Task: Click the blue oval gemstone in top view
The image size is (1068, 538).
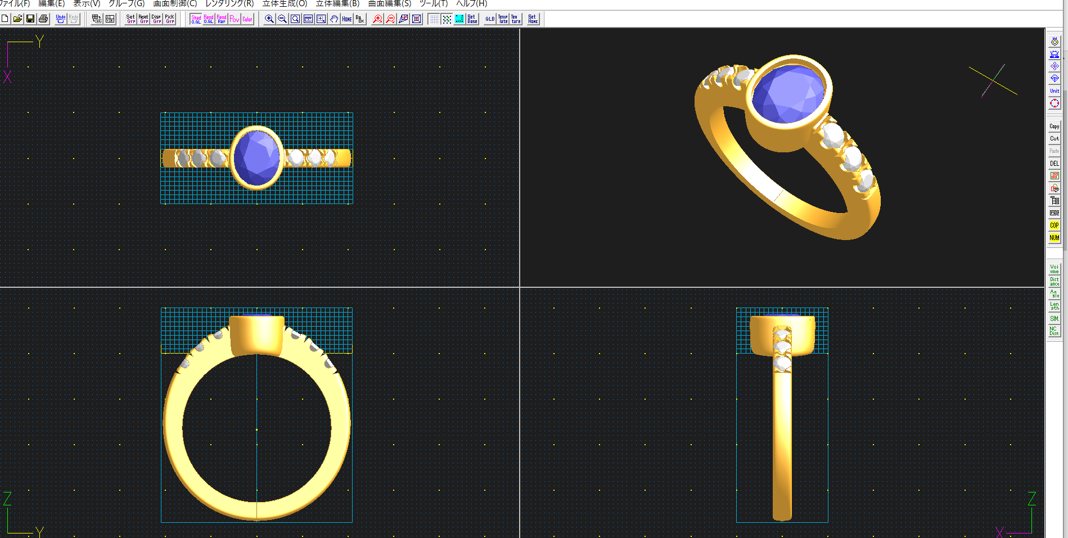Action: (x=257, y=157)
